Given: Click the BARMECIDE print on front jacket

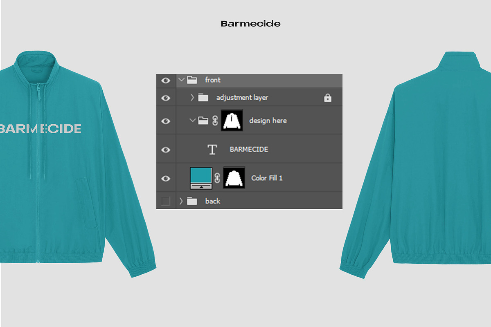Looking at the screenshot, I should pyautogui.click(x=41, y=129).
